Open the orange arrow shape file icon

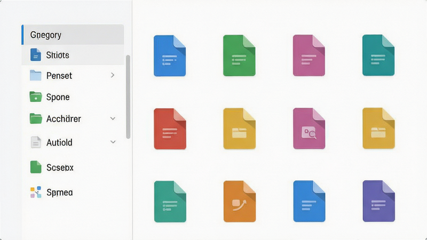239,202
